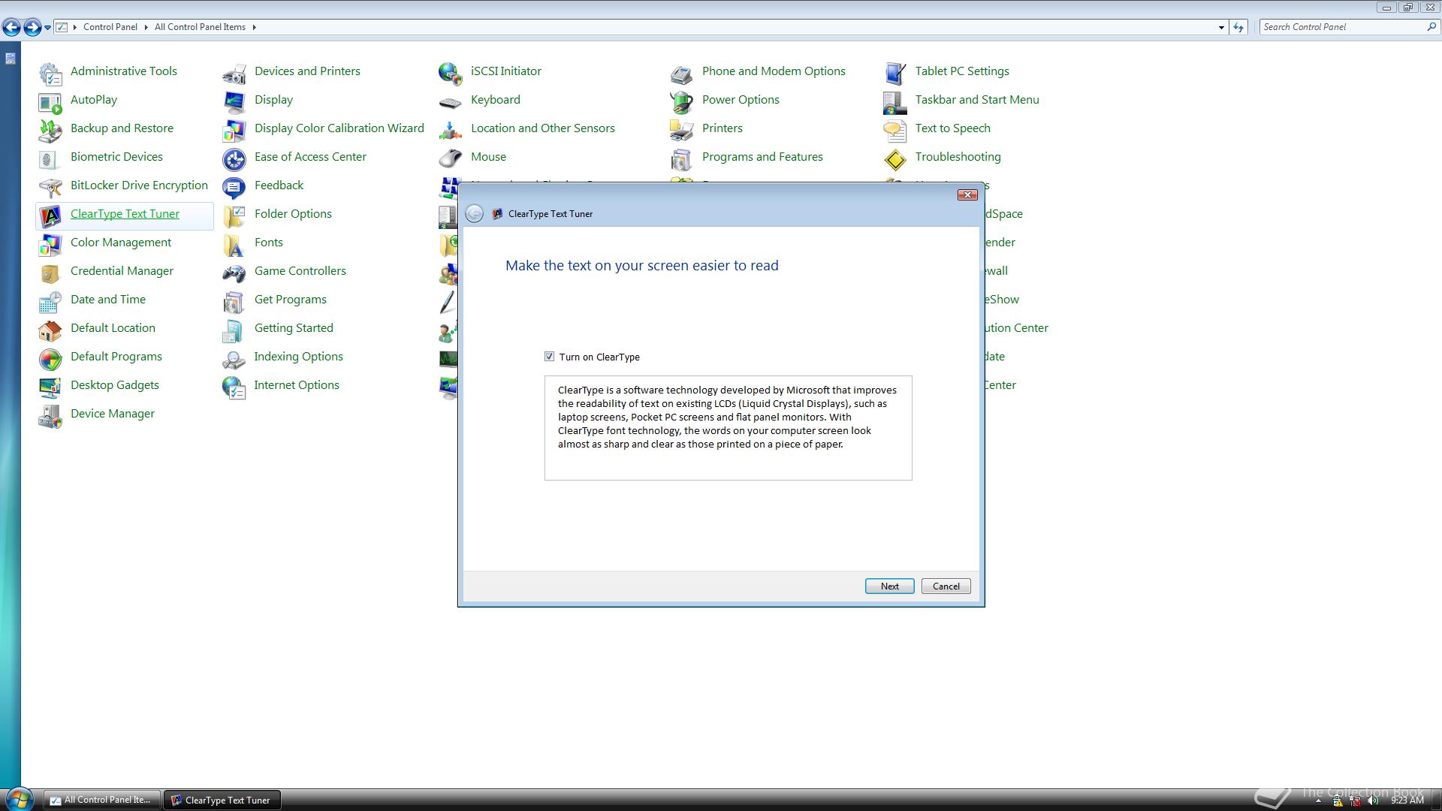The height and width of the screenshot is (811, 1442).
Task: Open the BitLocker Drive Encryption icon
Action: 50,188
